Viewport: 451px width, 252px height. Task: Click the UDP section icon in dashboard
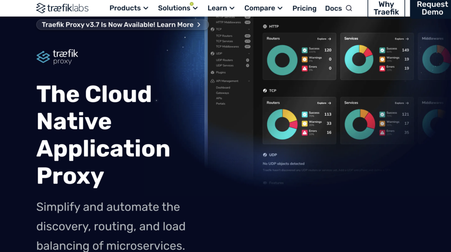(x=265, y=155)
